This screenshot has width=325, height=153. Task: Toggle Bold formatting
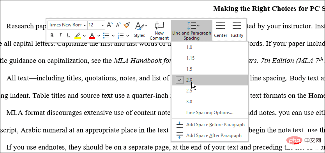[52, 36]
